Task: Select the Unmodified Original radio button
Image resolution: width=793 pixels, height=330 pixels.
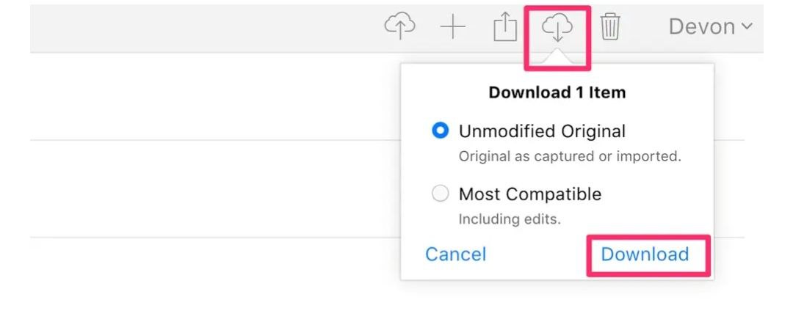Action: tap(441, 131)
